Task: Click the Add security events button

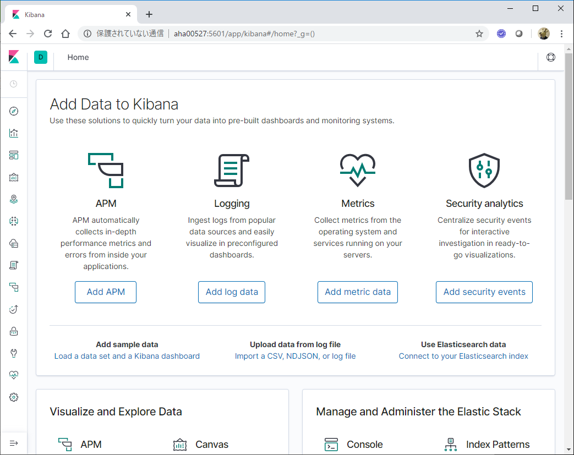Action: 484,292
